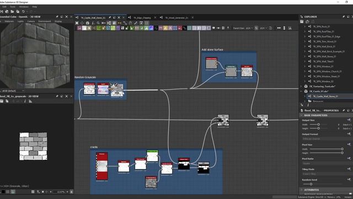Collapse the Base Parameters section
This screenshot has height=199, width=353.
(302, 116)
